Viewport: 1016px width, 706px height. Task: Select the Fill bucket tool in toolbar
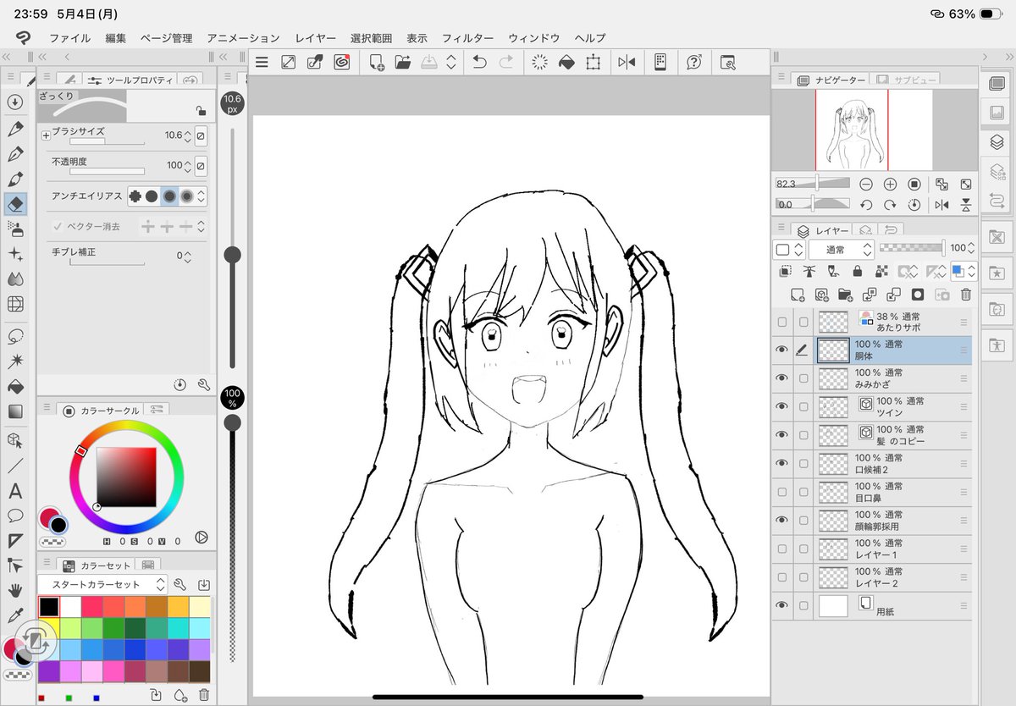(14, 387)
